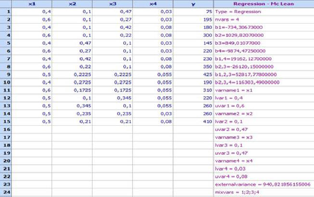Click the empty x1 cell in row 16
Viewport: 314px width, 197px height.
[x=31, y=130]
